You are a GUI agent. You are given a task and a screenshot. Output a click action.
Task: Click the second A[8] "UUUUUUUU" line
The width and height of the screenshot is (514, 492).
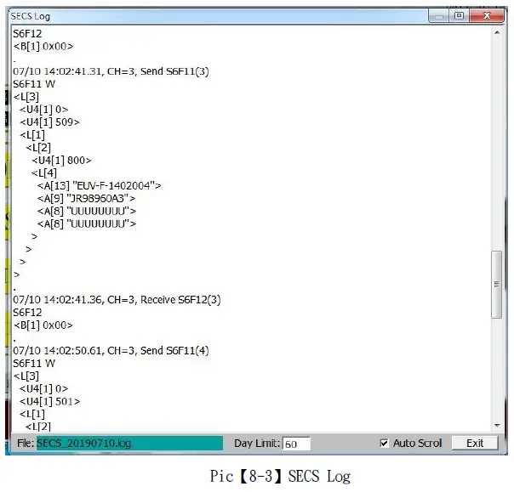click(x=87, y=223)
